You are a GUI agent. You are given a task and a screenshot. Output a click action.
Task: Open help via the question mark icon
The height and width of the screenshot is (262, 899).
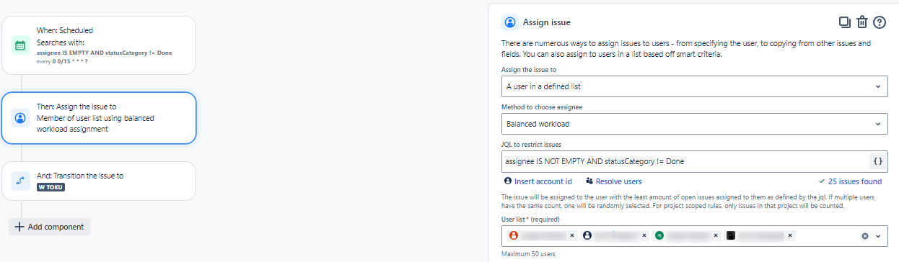click(x=879, y=22)
